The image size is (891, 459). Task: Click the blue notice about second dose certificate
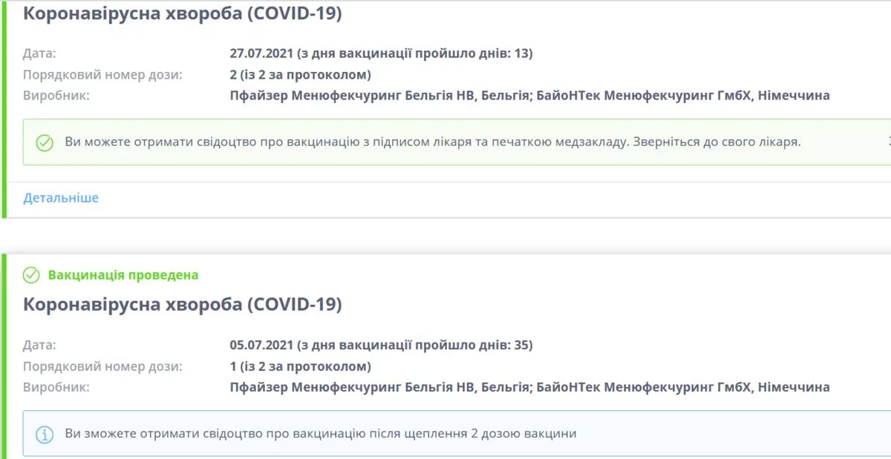click(x=321, y=433)
